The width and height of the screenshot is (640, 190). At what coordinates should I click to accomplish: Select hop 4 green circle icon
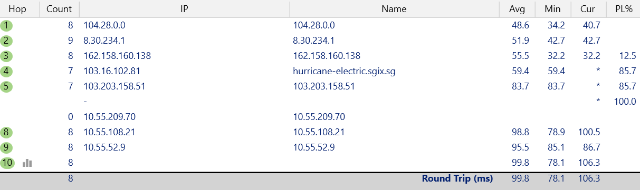click(x=6, y=71)
